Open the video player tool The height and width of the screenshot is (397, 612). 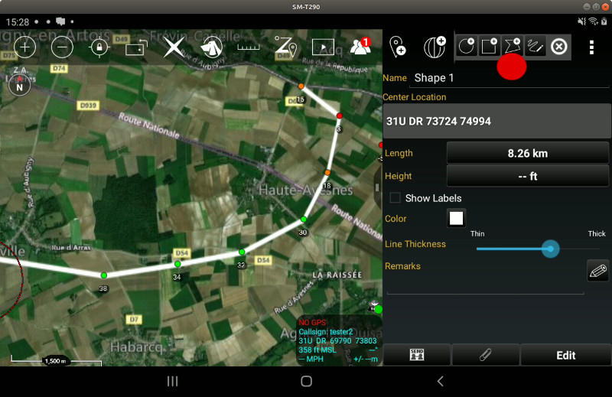pyautogui.click(x=323, y=47)
